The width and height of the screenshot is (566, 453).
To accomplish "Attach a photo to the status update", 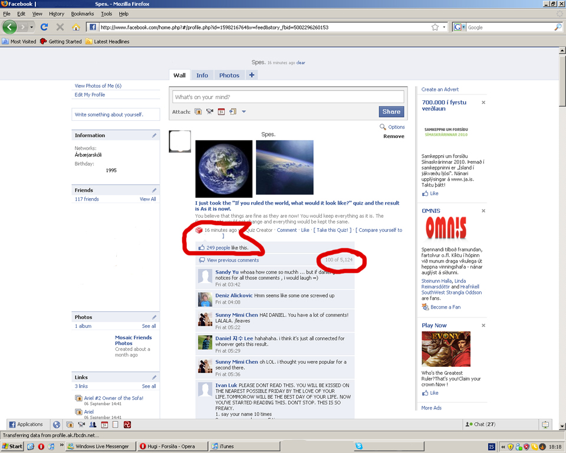I will [198, 111].
